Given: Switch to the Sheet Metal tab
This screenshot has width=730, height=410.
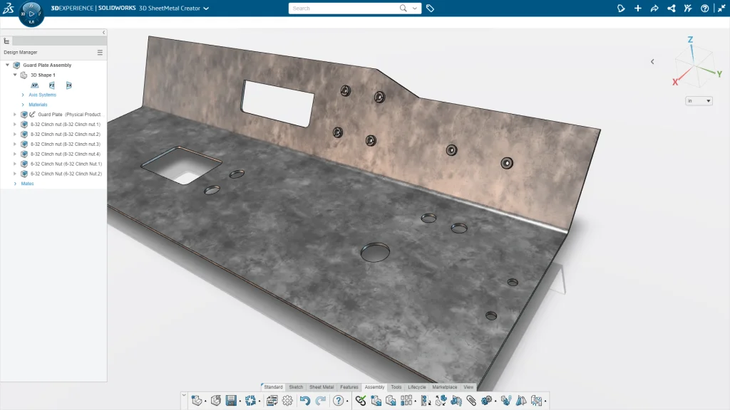Looking at the screenshot, I should click(321, 387).
